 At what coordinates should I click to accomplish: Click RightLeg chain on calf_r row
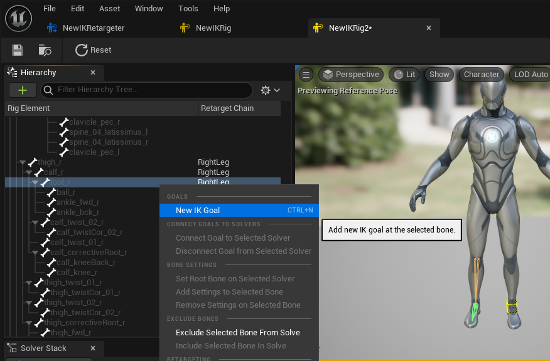[x=213, y=172]
